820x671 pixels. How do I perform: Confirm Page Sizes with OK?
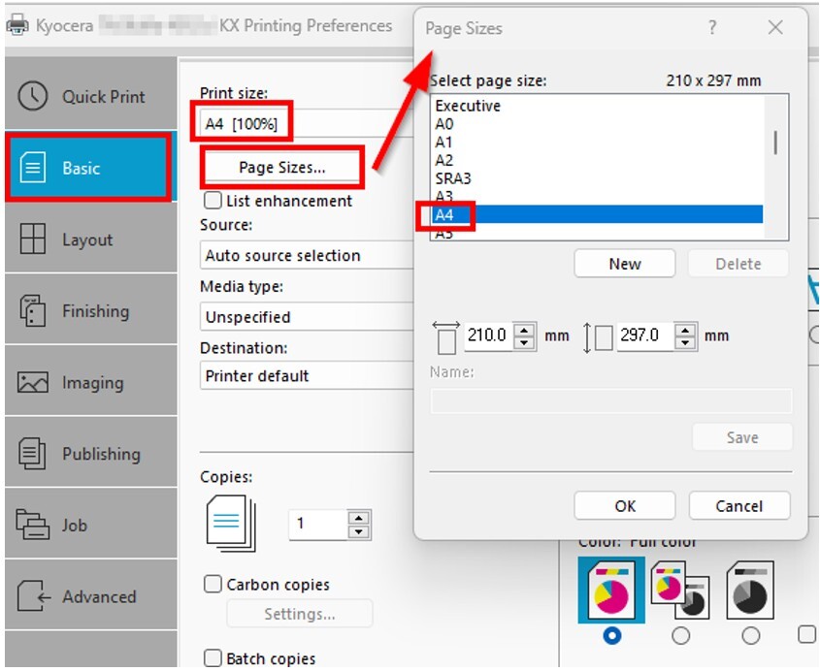point(624,505)
